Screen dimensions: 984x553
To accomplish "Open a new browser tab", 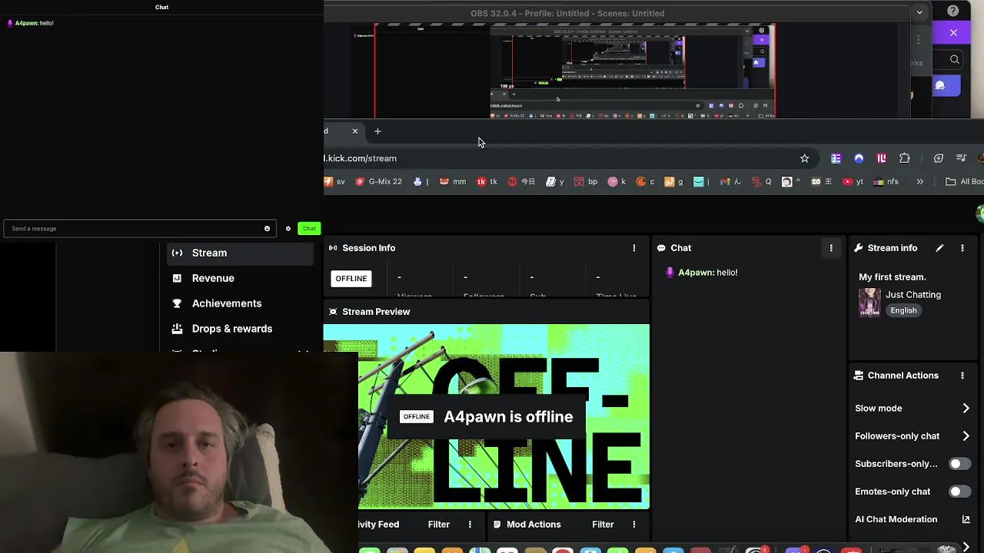I will [x=377, y=131].
